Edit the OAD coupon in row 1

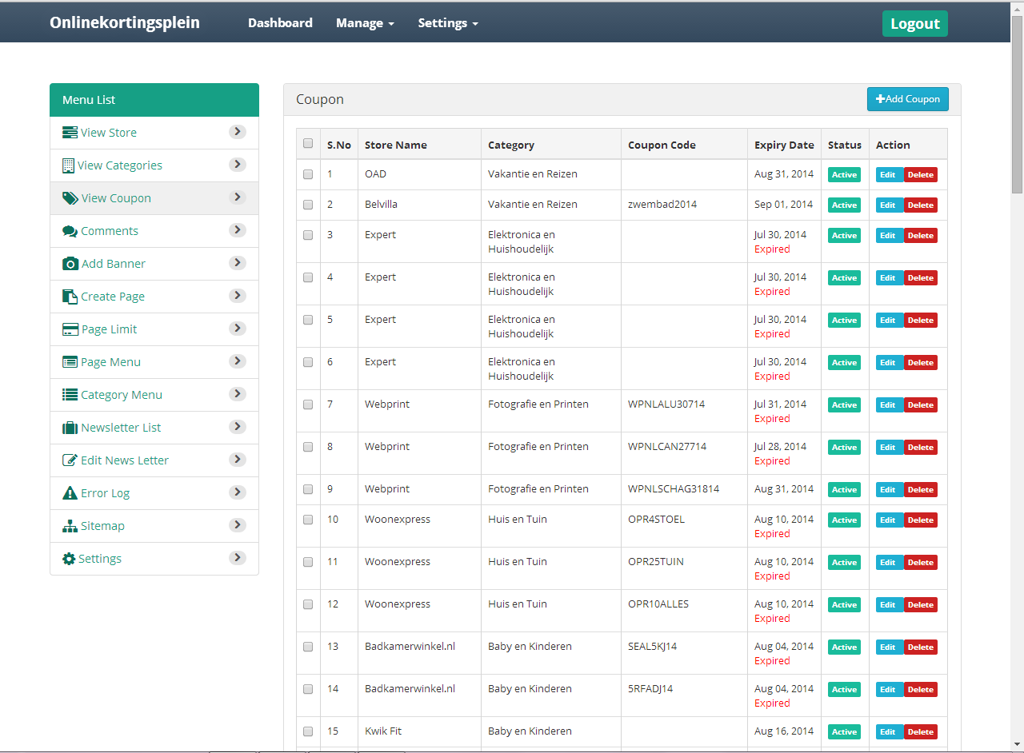coord(889,175)
